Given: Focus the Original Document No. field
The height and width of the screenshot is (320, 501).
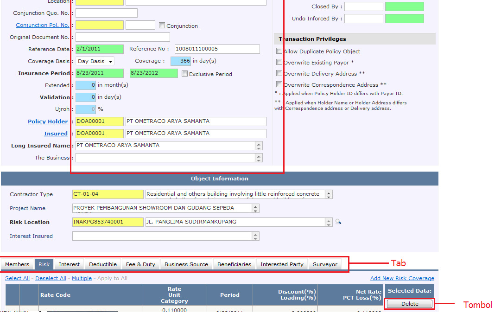Looking at the screenshot, I should (x=123, y=37).
